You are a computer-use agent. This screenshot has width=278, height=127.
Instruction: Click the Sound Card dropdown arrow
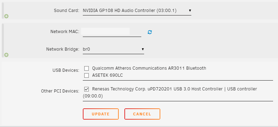(x=190, y=11)
